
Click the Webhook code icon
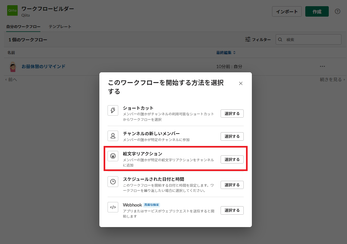tap(113, 207)
